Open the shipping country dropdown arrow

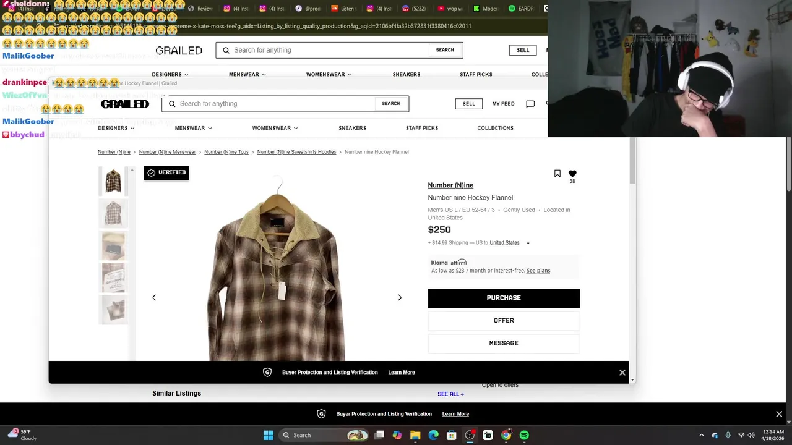click(528, 243)
